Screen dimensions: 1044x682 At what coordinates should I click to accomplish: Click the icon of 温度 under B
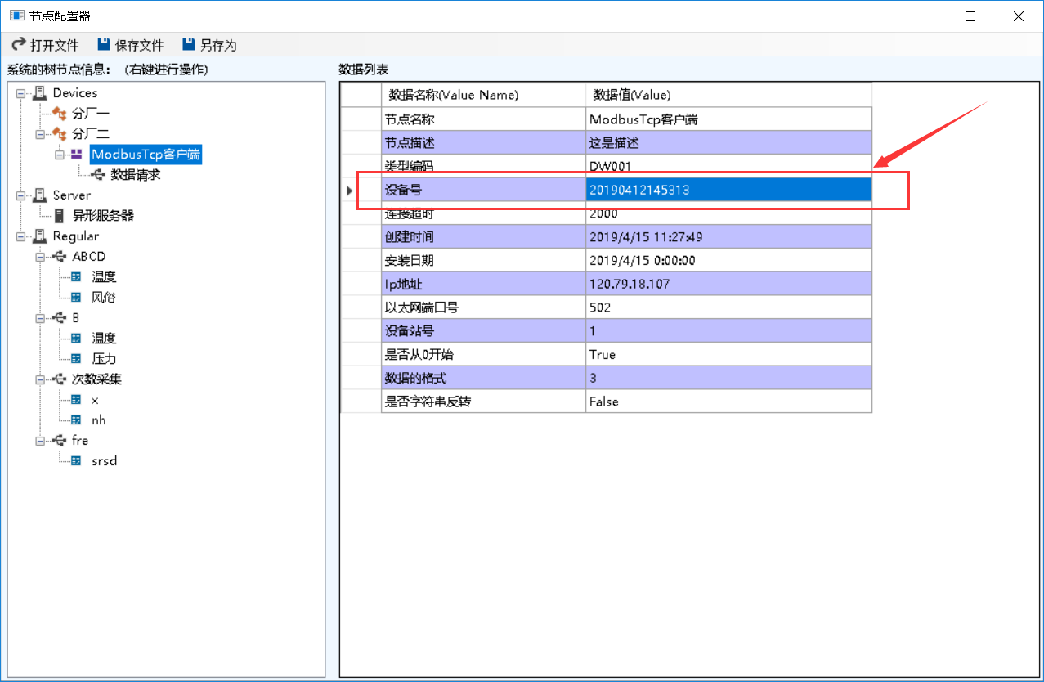pos(77,339)
